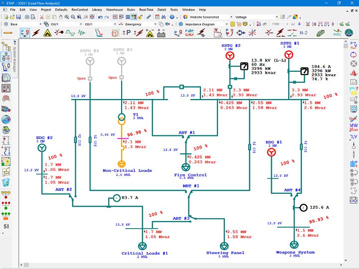Click the Non-Critical Loads label

[x=127, y=170]
